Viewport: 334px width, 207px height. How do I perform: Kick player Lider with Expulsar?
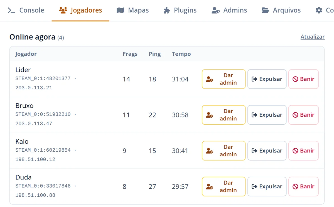[267, 79]
